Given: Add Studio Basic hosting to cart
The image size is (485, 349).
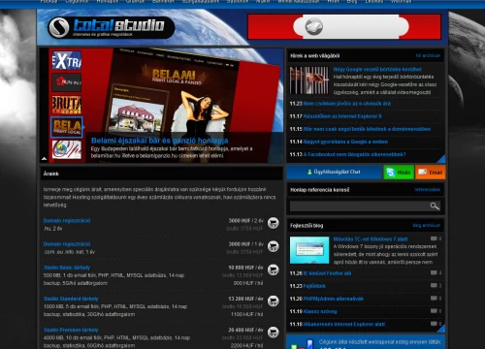Looking at the screenshot, I should 274,270.
